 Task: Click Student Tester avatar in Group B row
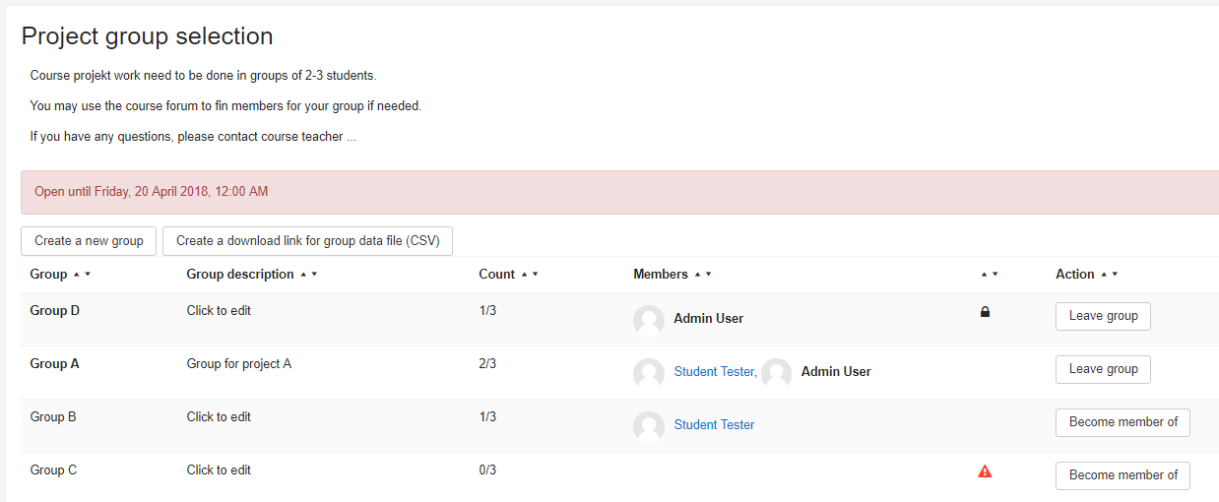tap(649, 426)
